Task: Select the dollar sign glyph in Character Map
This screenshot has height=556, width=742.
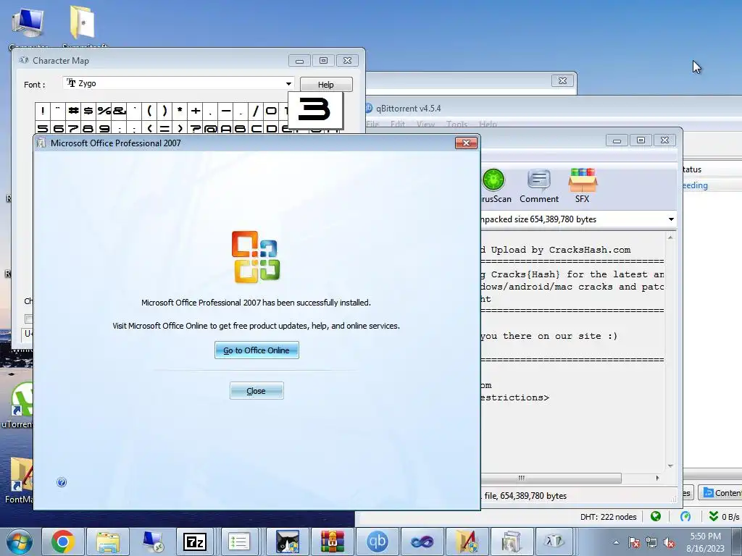Action: pos(88,111)
